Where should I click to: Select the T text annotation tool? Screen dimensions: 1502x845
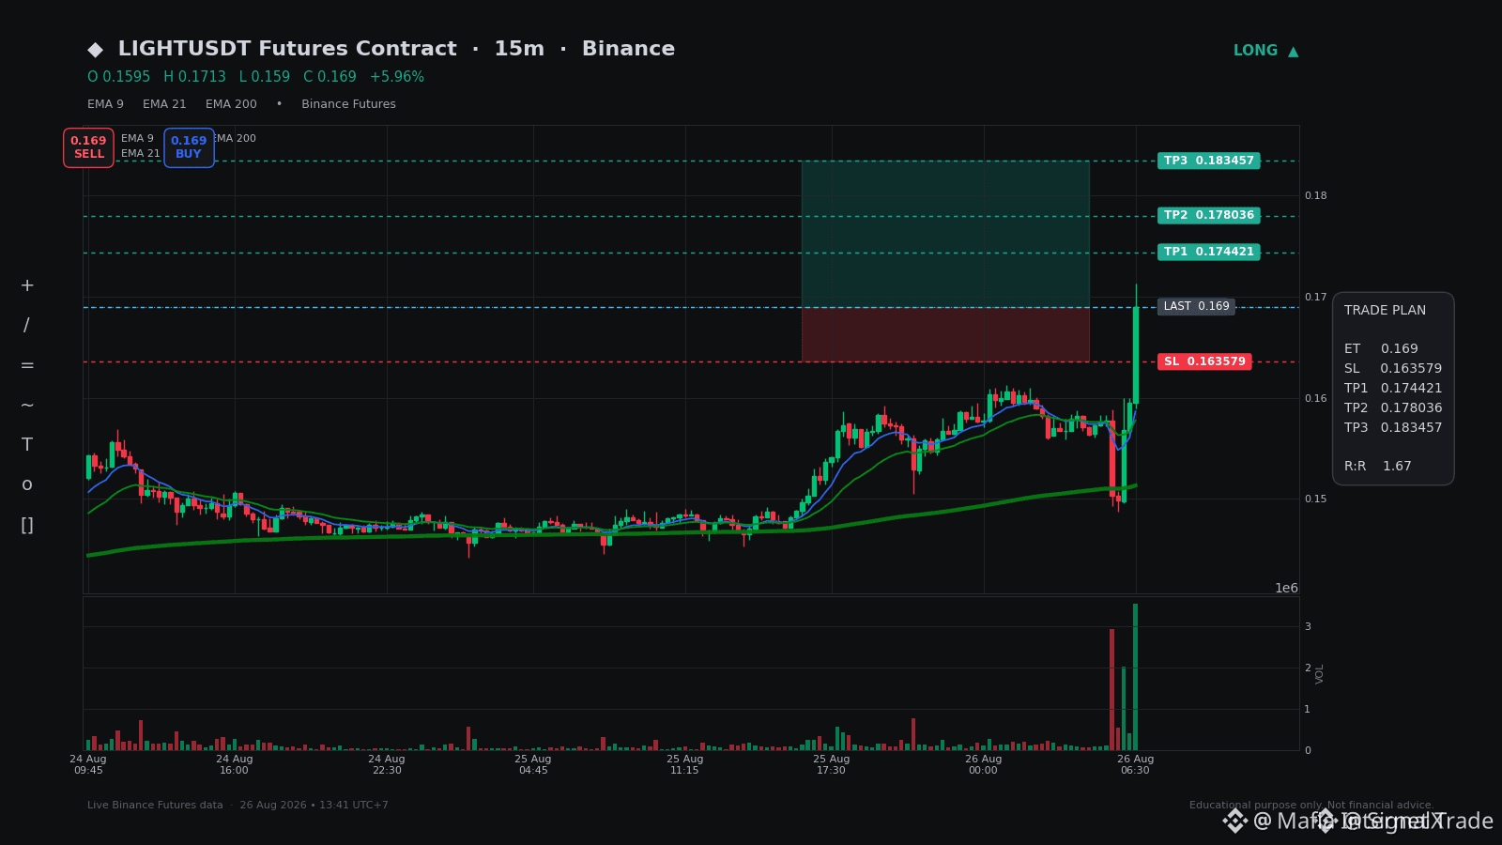click(x=27, y=445)
